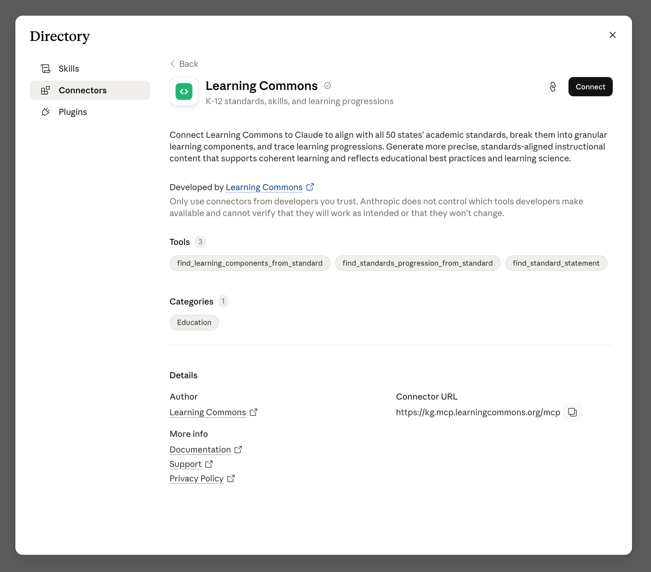651x572 pixels.
Task: Click external-link icon beside Developed by link
Action: click(x=310, y=187)
